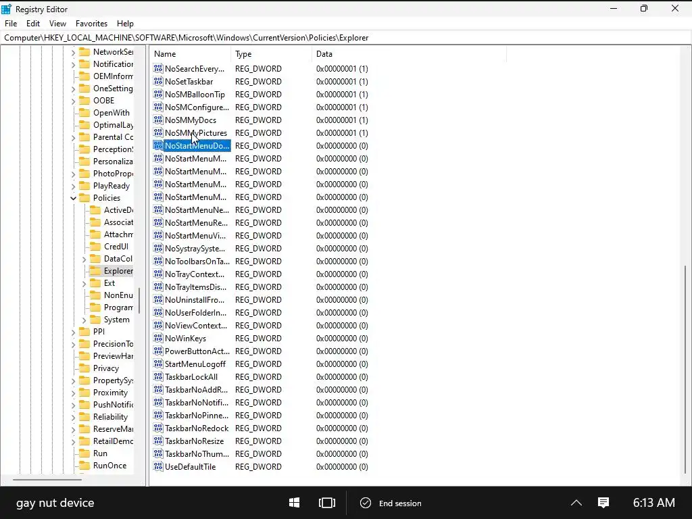Click the tree pane horizontal scrollbar

47,479
